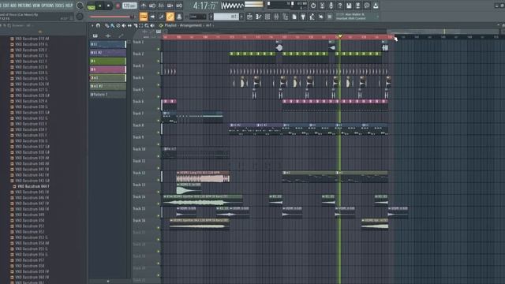Select the playlist mute tool
The width and height of the screenshot is (505, 284).
(x=124, y=25)
